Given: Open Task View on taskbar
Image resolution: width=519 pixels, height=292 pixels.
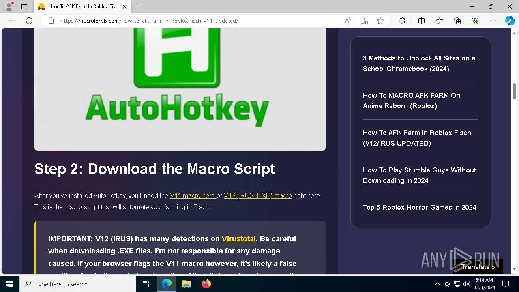Looking at the screenshot, I should coord(146,284).
